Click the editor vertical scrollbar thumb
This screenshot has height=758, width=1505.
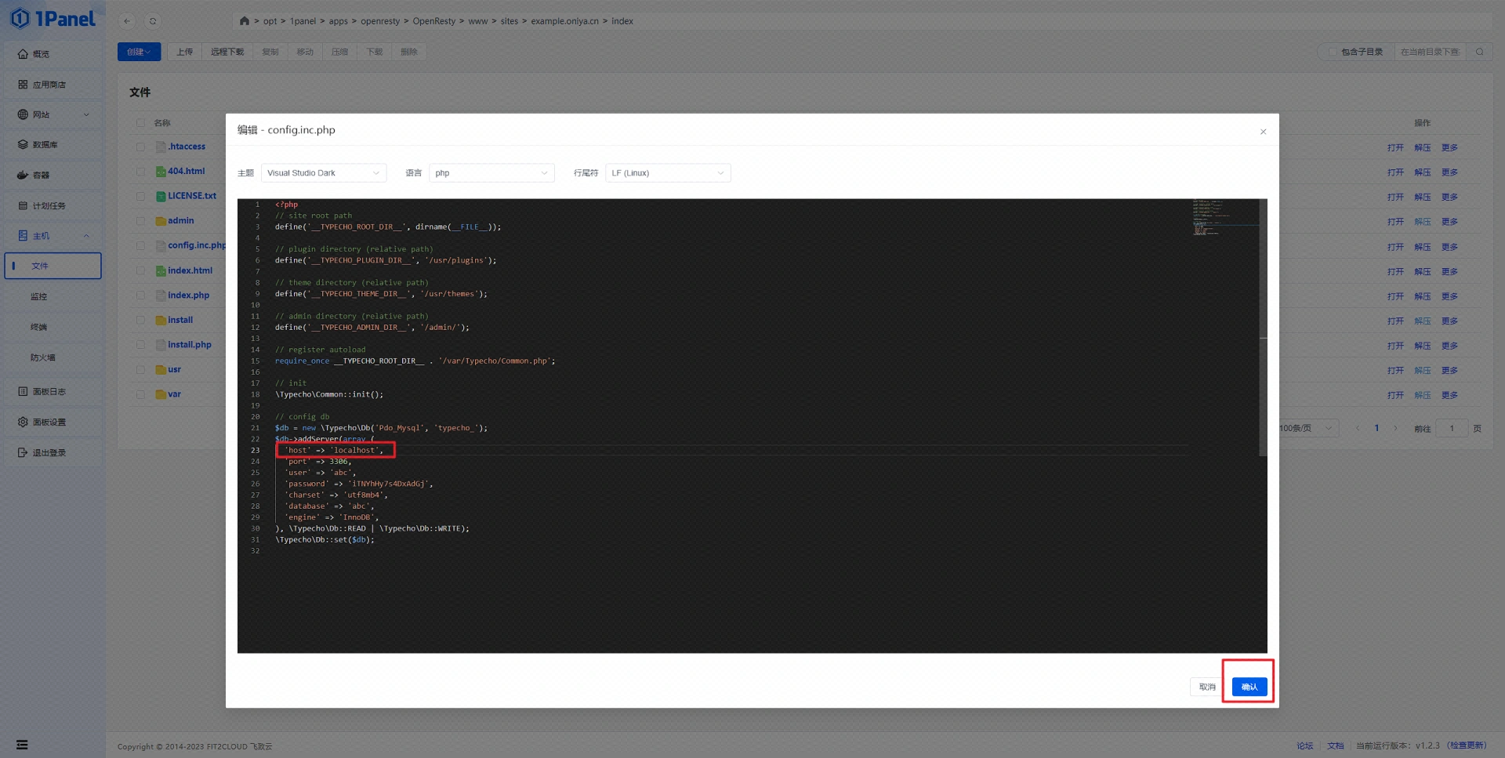click(1263, 328)
